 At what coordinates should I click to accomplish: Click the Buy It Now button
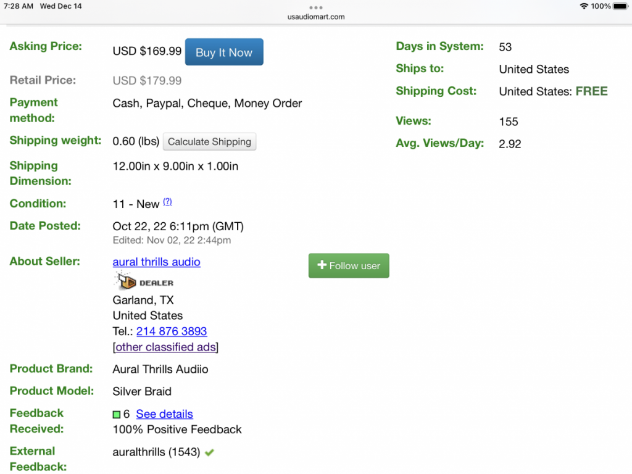click(x=224, y=52)
